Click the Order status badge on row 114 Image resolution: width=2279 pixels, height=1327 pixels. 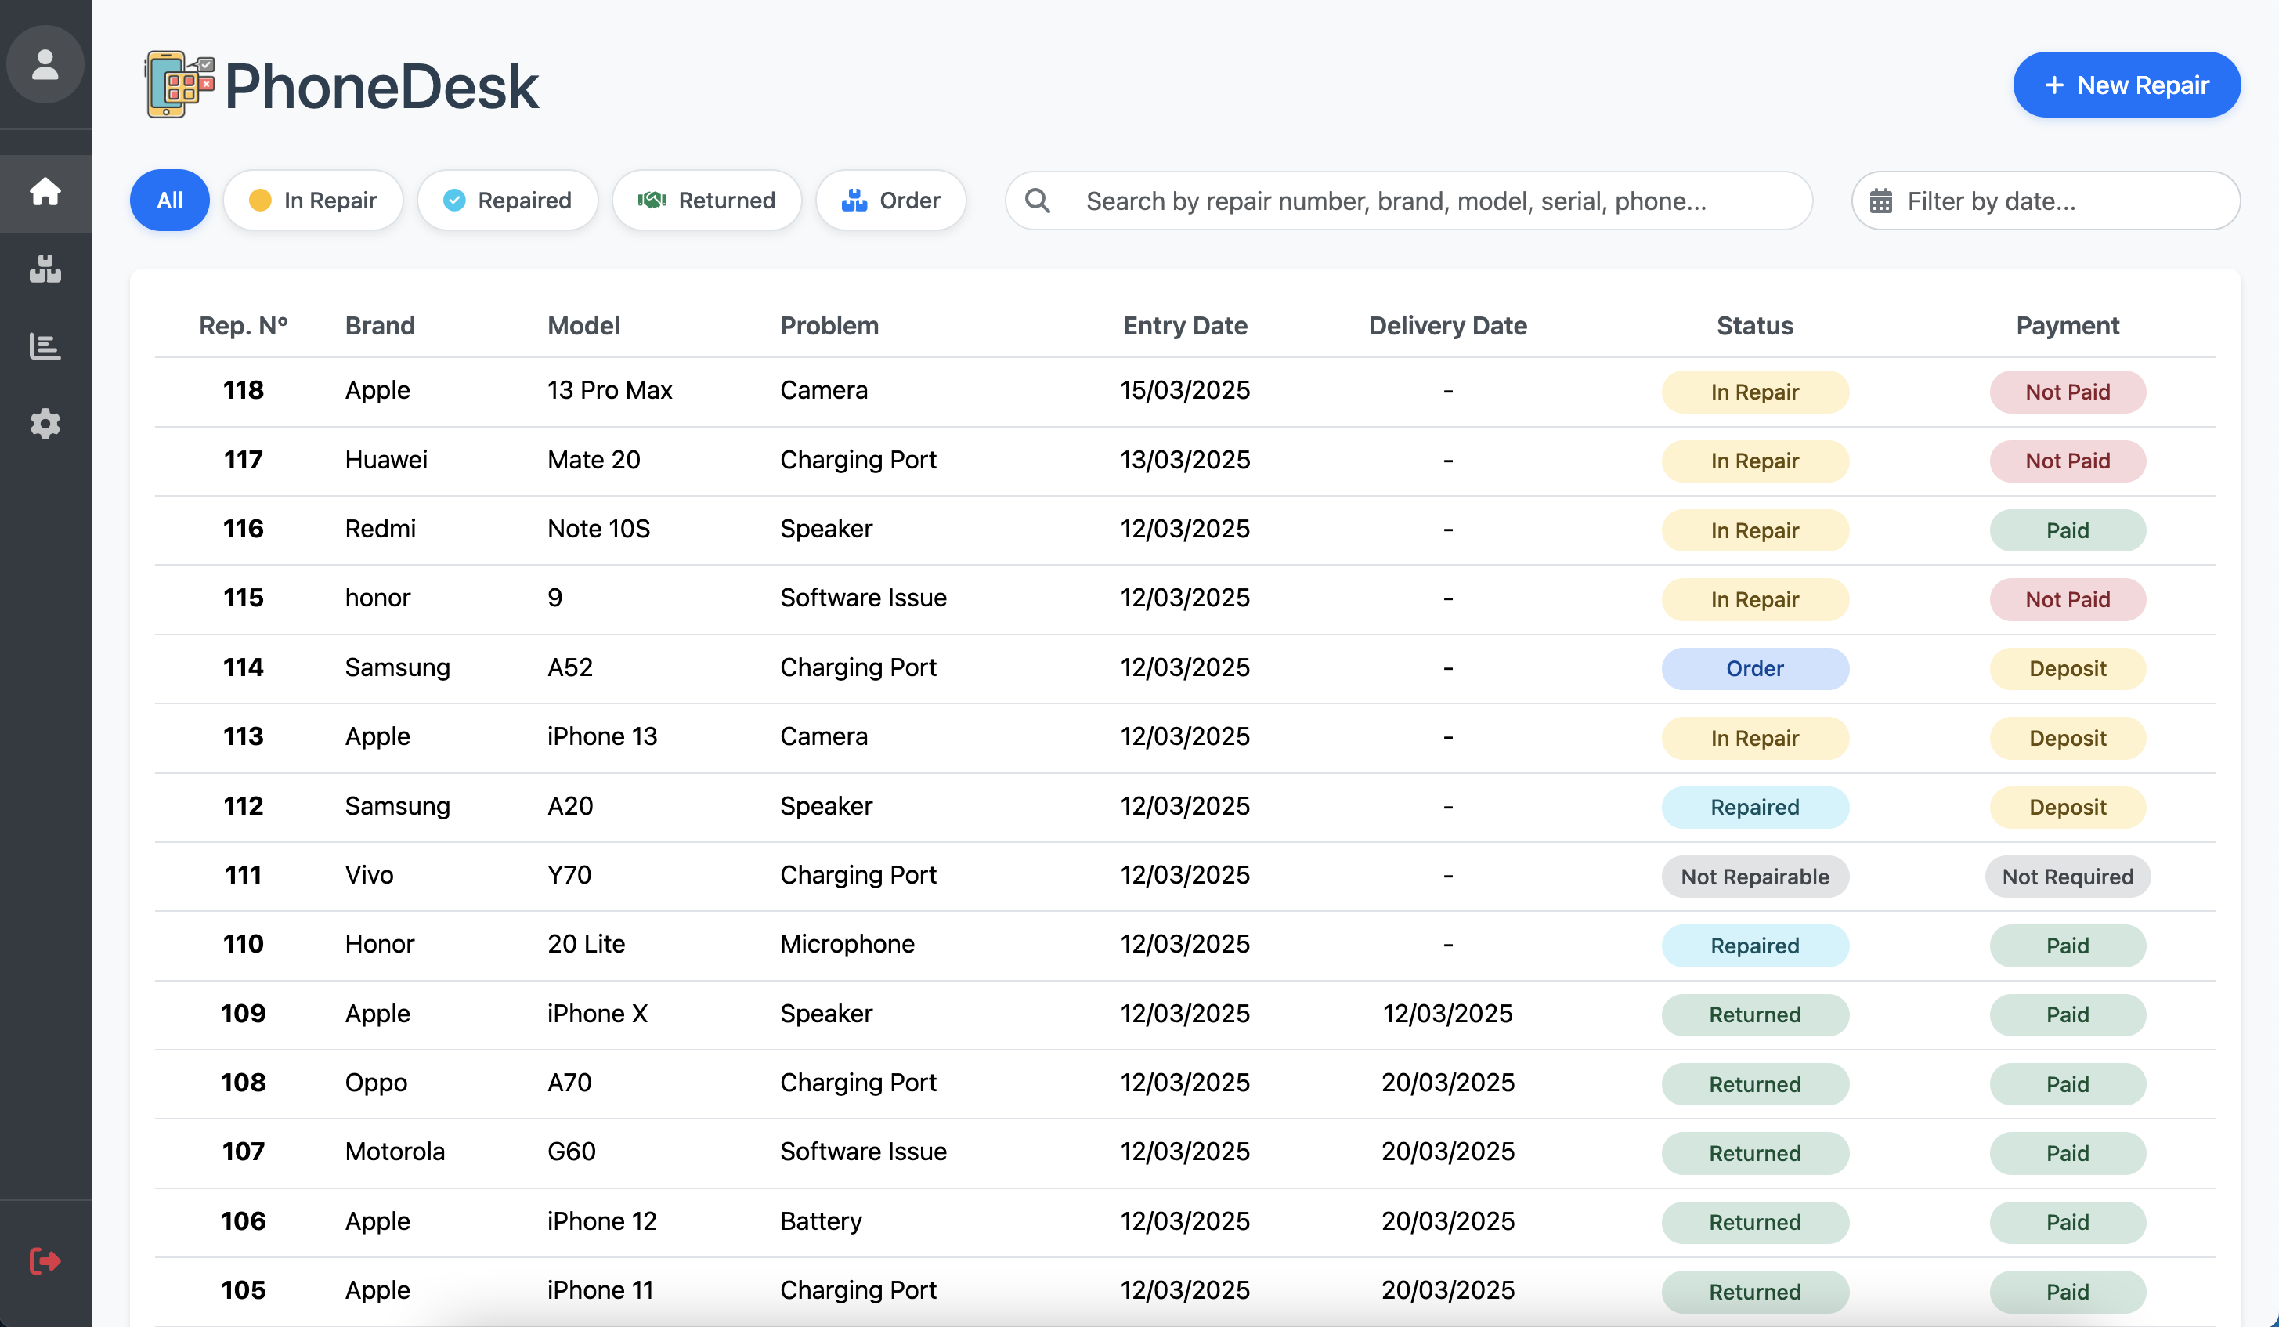click(1754, 668)
